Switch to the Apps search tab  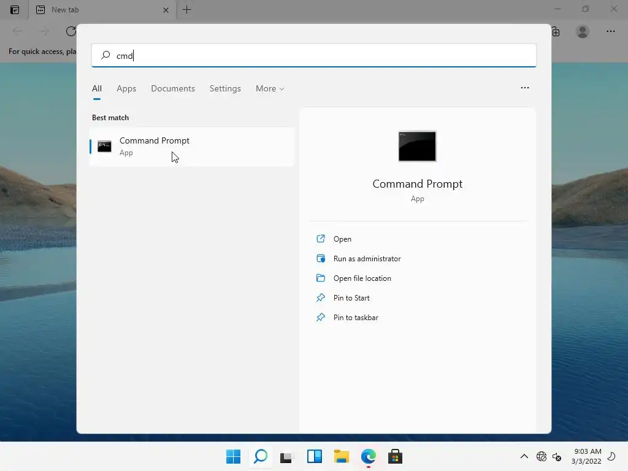[x=126, y=88]
